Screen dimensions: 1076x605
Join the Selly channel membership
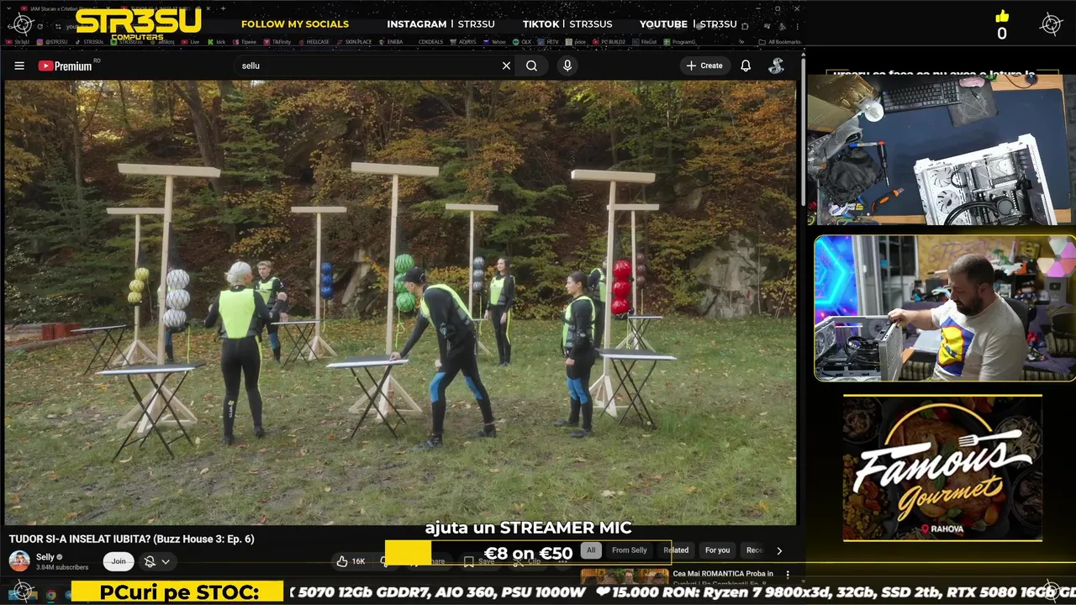[119, 561]
